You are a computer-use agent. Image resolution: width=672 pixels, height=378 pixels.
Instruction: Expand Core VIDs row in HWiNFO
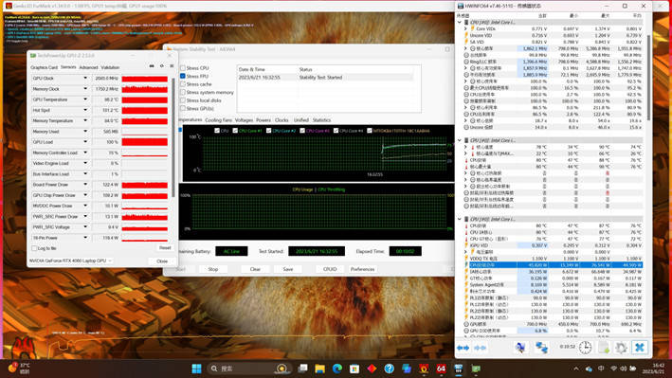point(466,28)
